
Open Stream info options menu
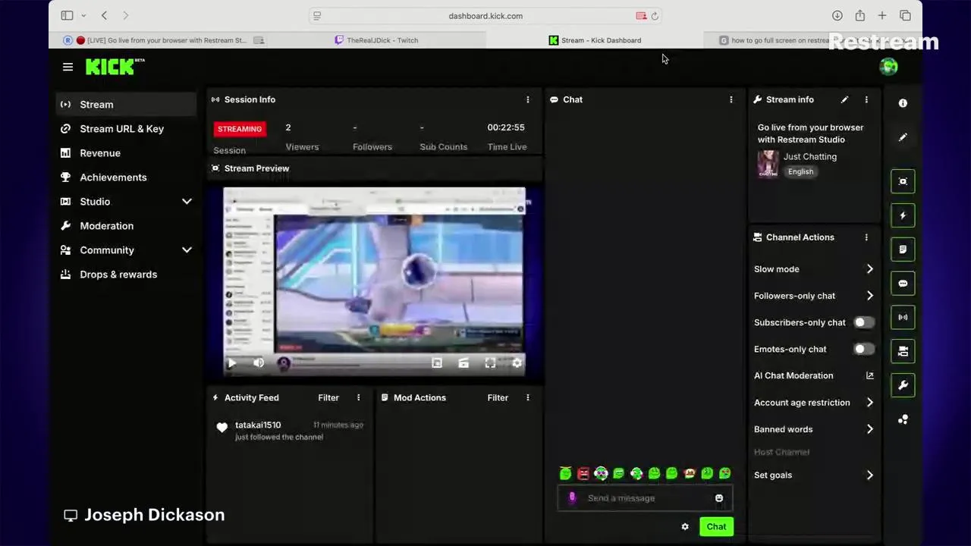(866, 99)
